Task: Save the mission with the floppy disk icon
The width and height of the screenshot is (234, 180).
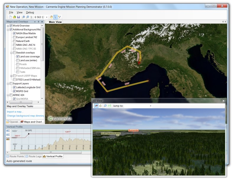Action: pyautogui.click(x=19, y=17)
